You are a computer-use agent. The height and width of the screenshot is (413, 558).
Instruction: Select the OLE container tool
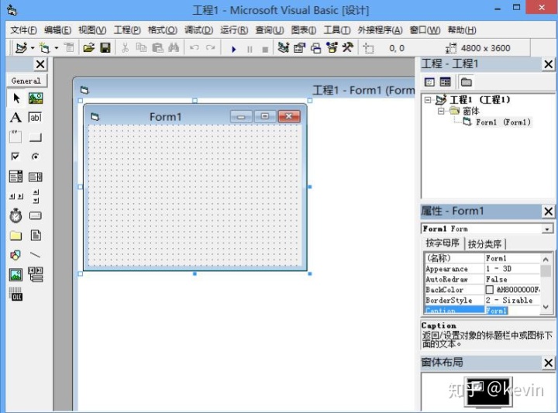[15, 294]
